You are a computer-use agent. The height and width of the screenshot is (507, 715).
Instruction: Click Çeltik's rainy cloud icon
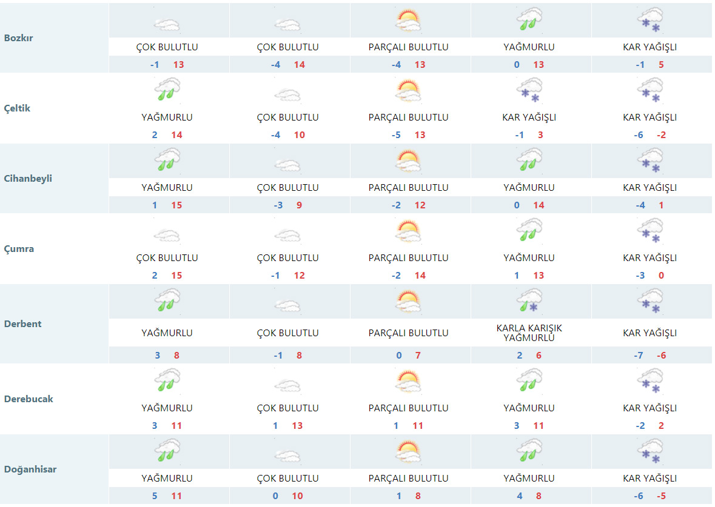167,90
